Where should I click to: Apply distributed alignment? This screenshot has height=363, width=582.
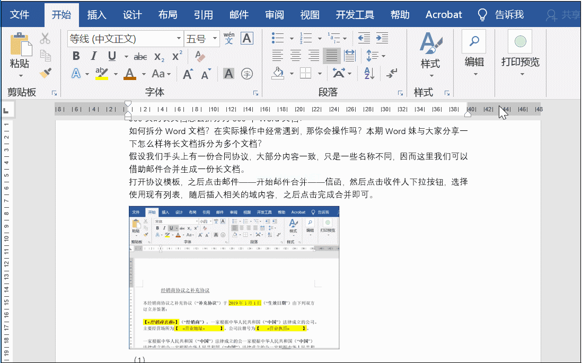350,56
